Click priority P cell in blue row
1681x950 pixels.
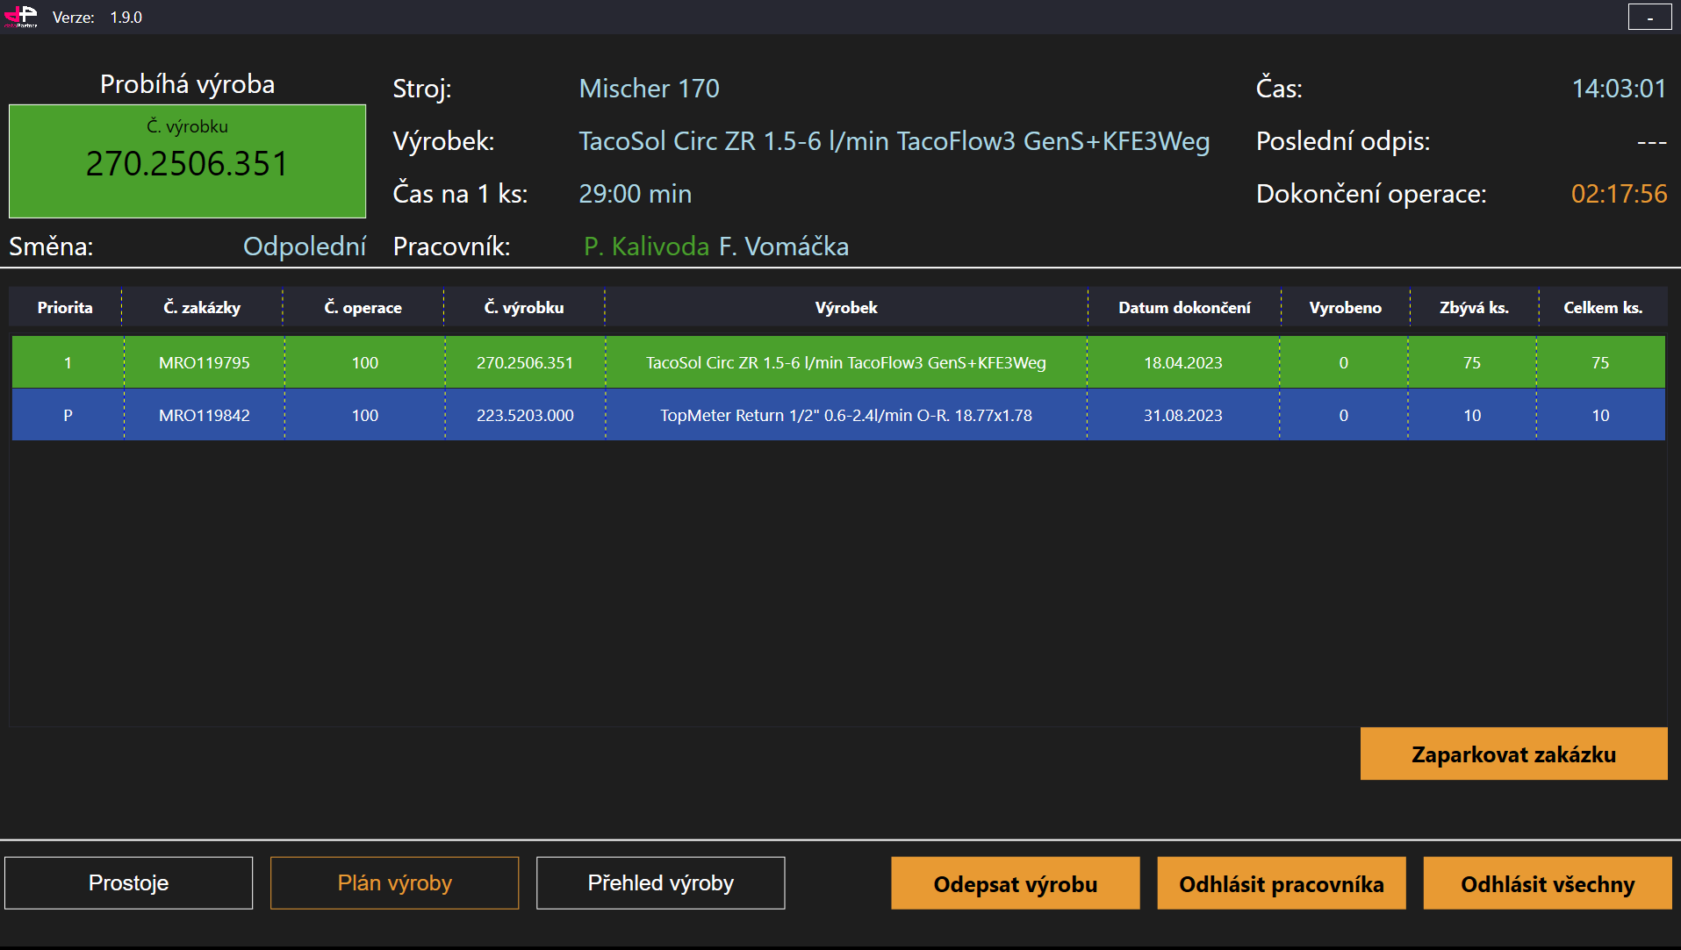point(68,415)
